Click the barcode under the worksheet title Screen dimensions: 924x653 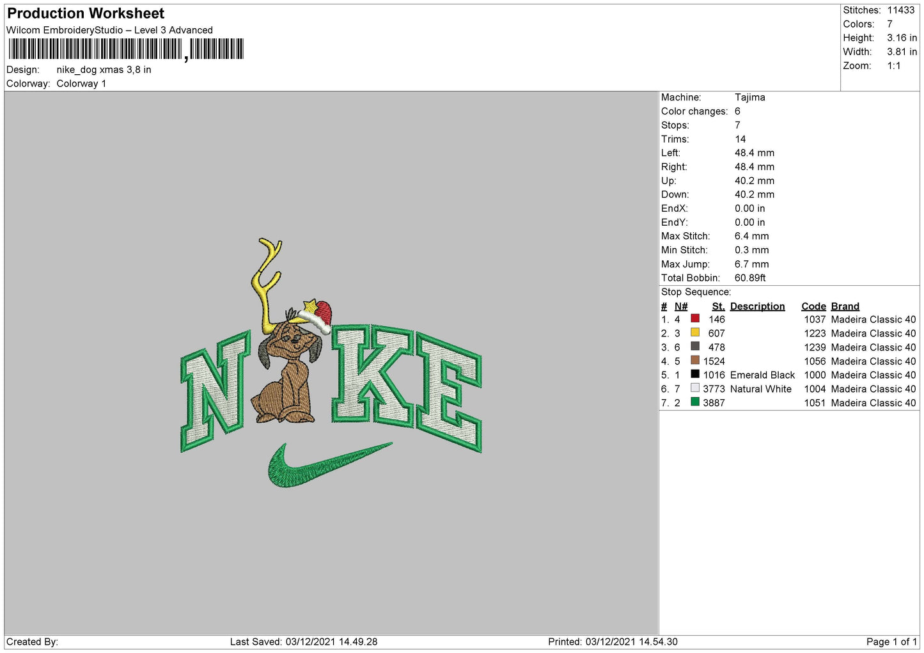coord(126,49)
